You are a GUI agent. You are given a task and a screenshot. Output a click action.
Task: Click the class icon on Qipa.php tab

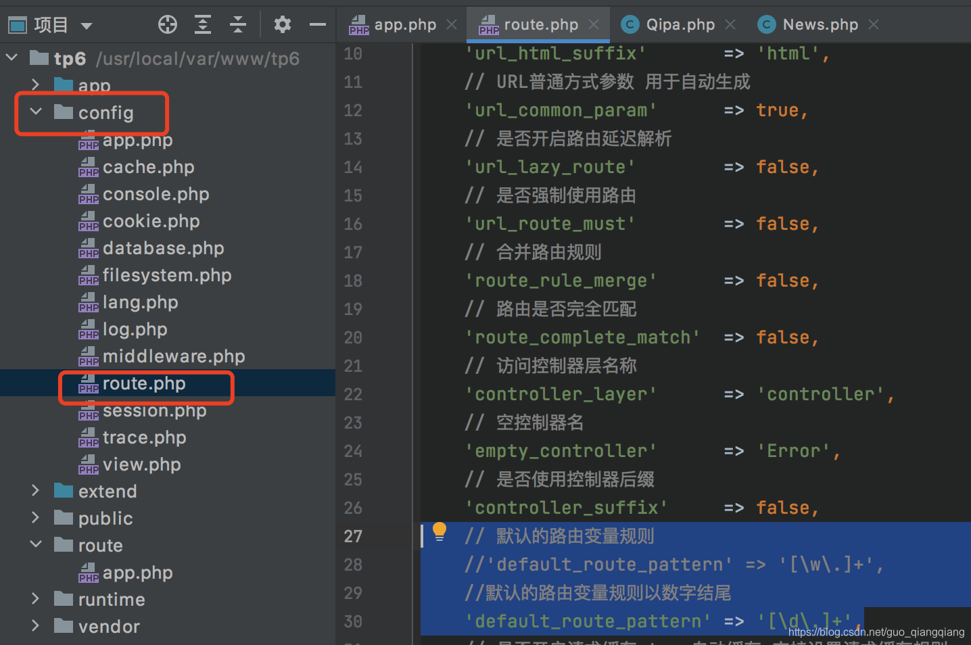click(x=630, y=25)
